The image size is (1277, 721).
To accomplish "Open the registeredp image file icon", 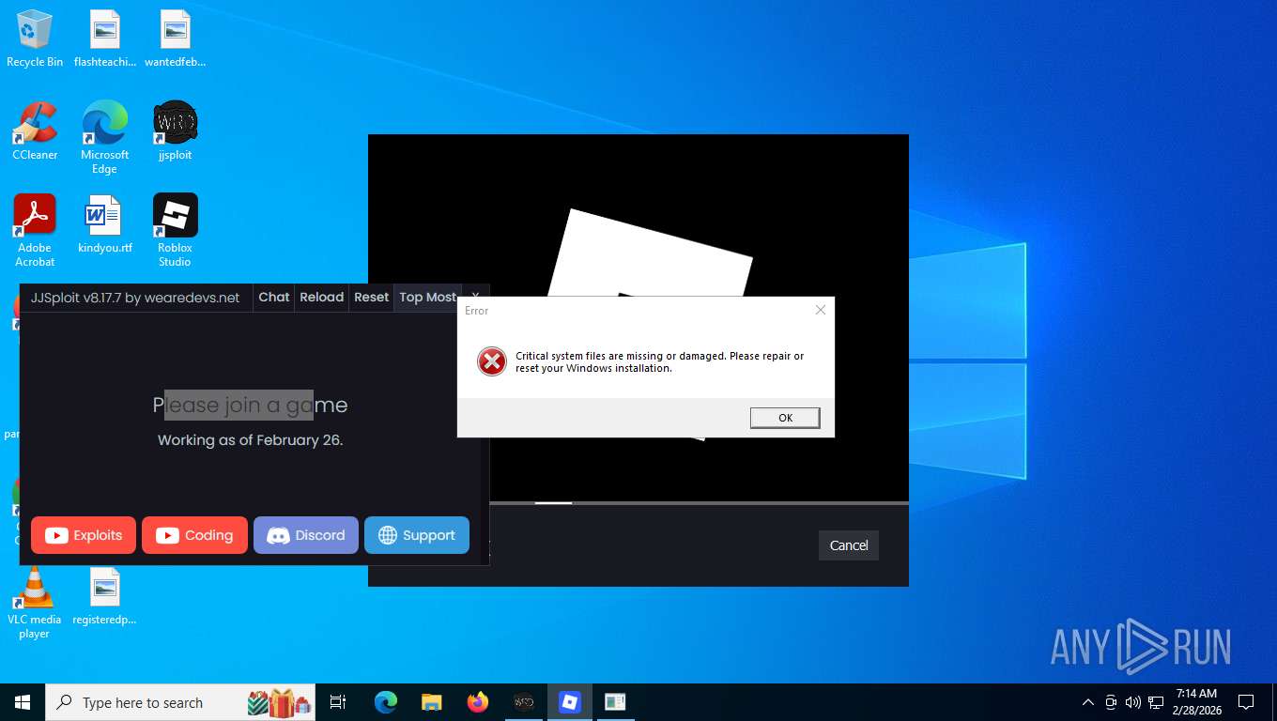I will coord(104,596).
